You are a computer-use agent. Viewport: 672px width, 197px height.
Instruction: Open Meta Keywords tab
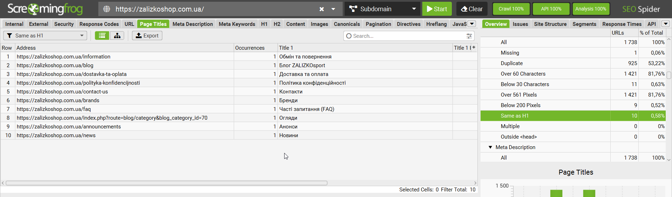237,24
